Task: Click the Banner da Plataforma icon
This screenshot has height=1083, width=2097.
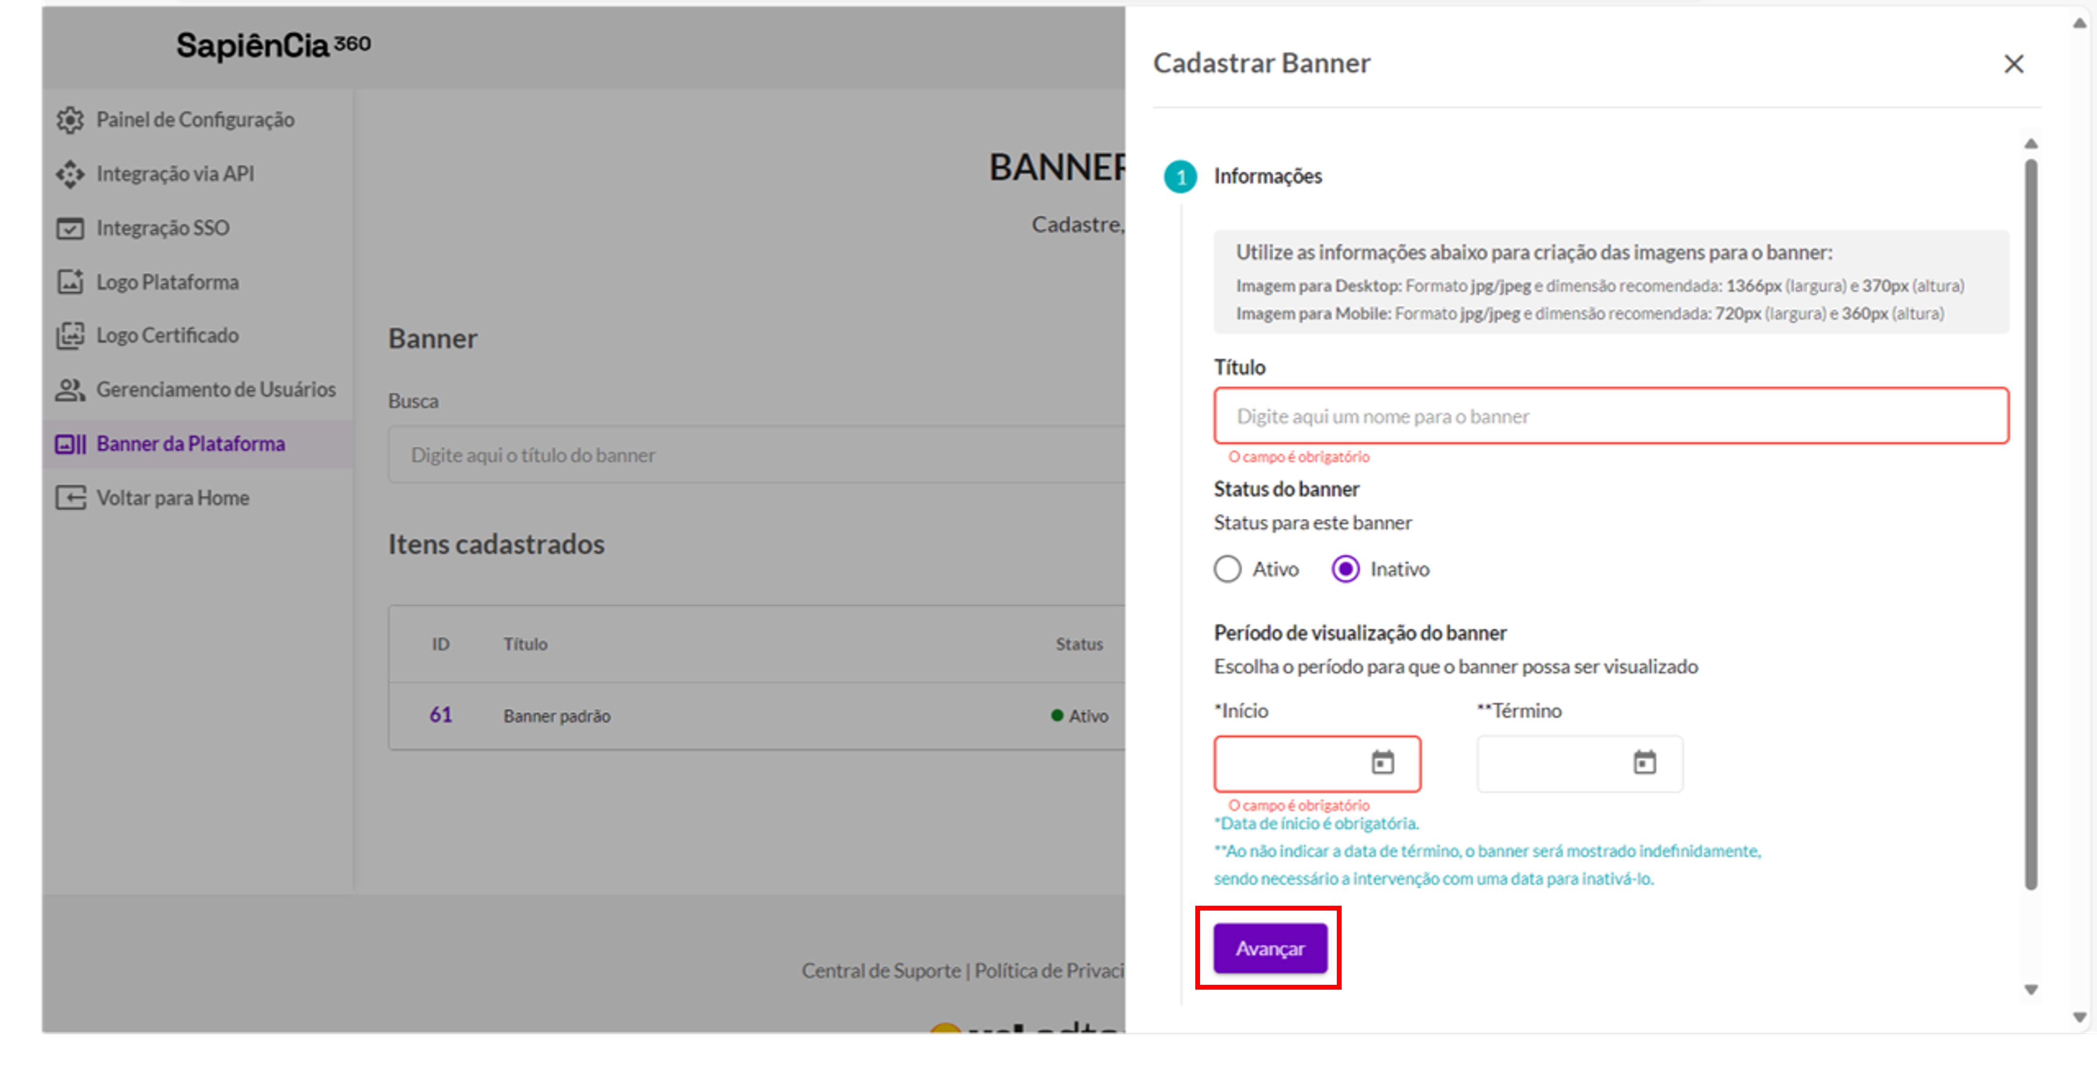Action: (x=70, y=444)
